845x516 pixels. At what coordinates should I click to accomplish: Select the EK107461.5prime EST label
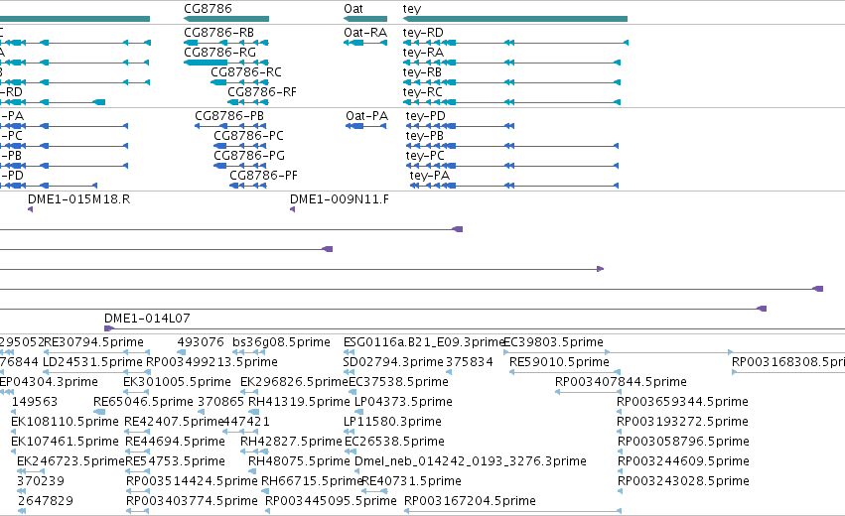pos(65,443)
